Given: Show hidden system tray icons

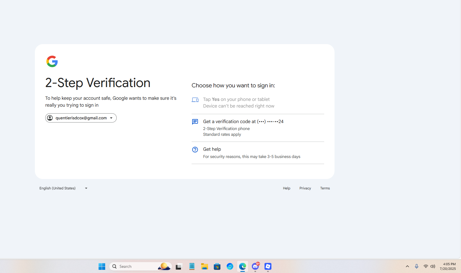Looking at the screenshot, I should pos(407,266).
